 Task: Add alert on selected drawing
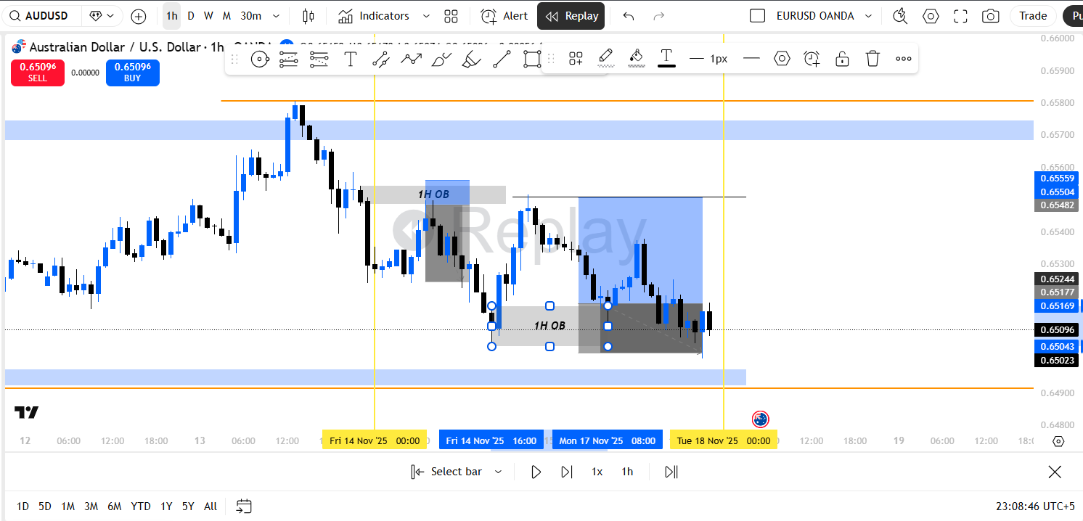click(x=812, y=58)
